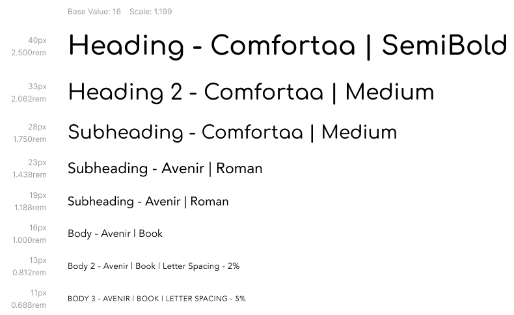Click the 1.438rem size label
The image size is (514, 315).
[x=29, y=174]
